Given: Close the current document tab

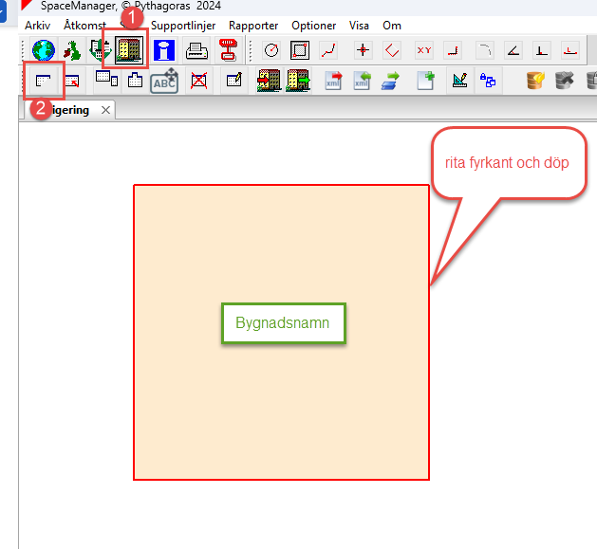Looking at the screenshot, I should [x=106, y=110].
